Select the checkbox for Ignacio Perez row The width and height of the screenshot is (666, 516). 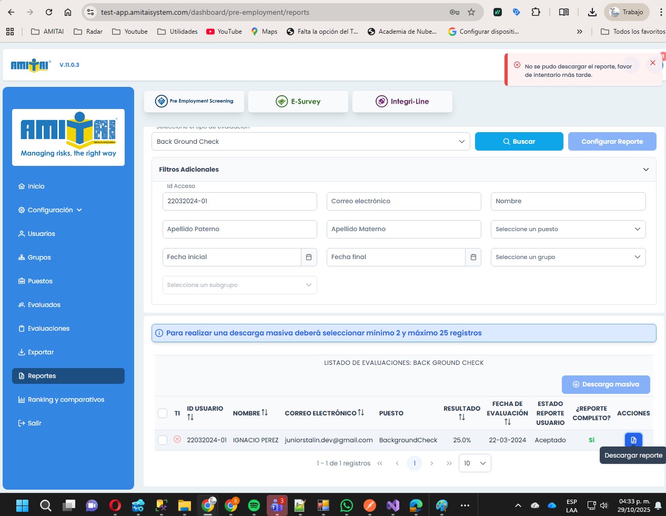tap(163, 440)
